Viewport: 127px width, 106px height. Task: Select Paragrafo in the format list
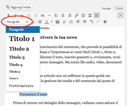tap(23, 30)
